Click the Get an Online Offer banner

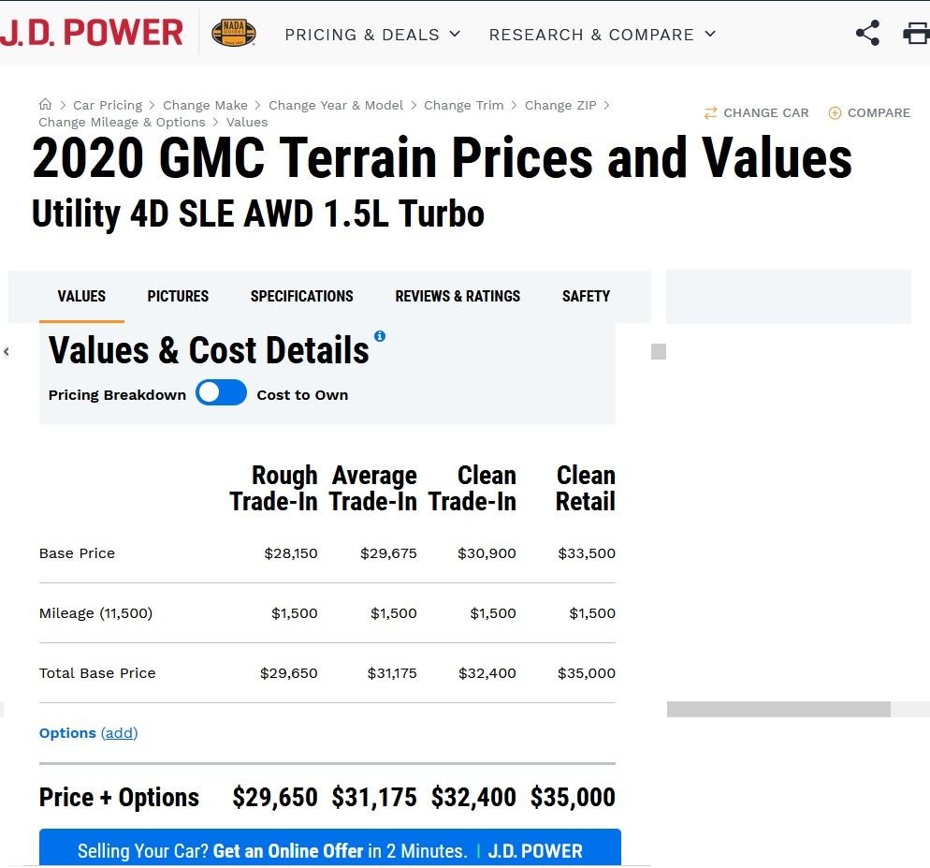pyautogui.click(x=329, y=847)
